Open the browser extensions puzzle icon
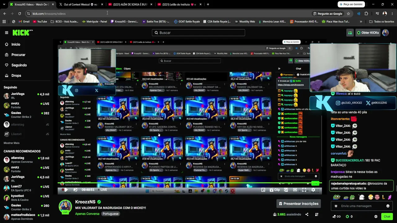Screen dimensions: 397x223 pos(366,14)
